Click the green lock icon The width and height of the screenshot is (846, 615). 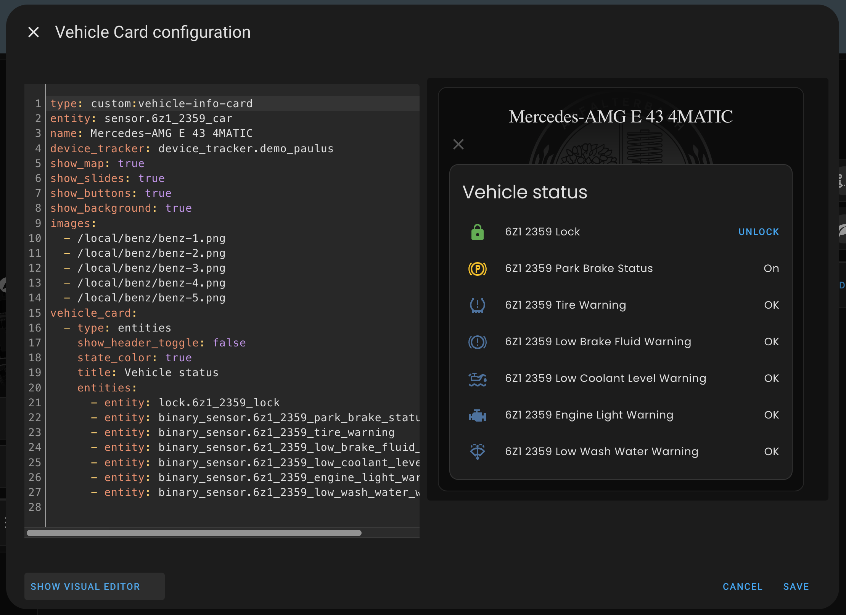tap(477, 232)
